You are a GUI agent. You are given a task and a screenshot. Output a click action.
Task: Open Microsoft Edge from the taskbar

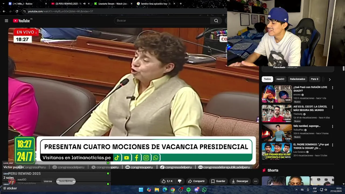pyautogui.click(x=165, y=190)
